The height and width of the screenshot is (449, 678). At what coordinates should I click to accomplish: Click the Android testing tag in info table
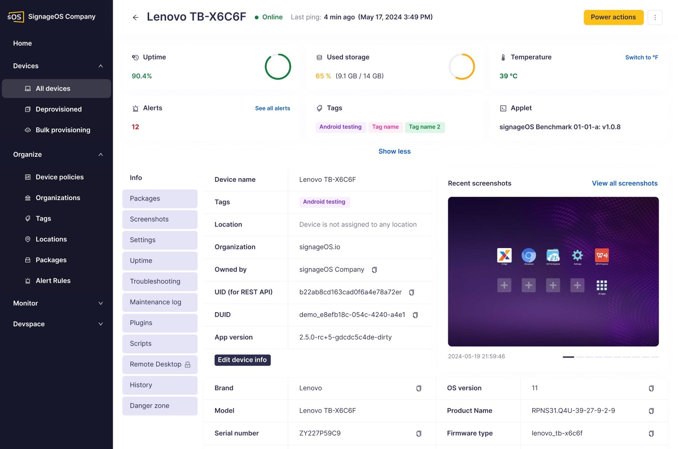[x=324, y=202]
